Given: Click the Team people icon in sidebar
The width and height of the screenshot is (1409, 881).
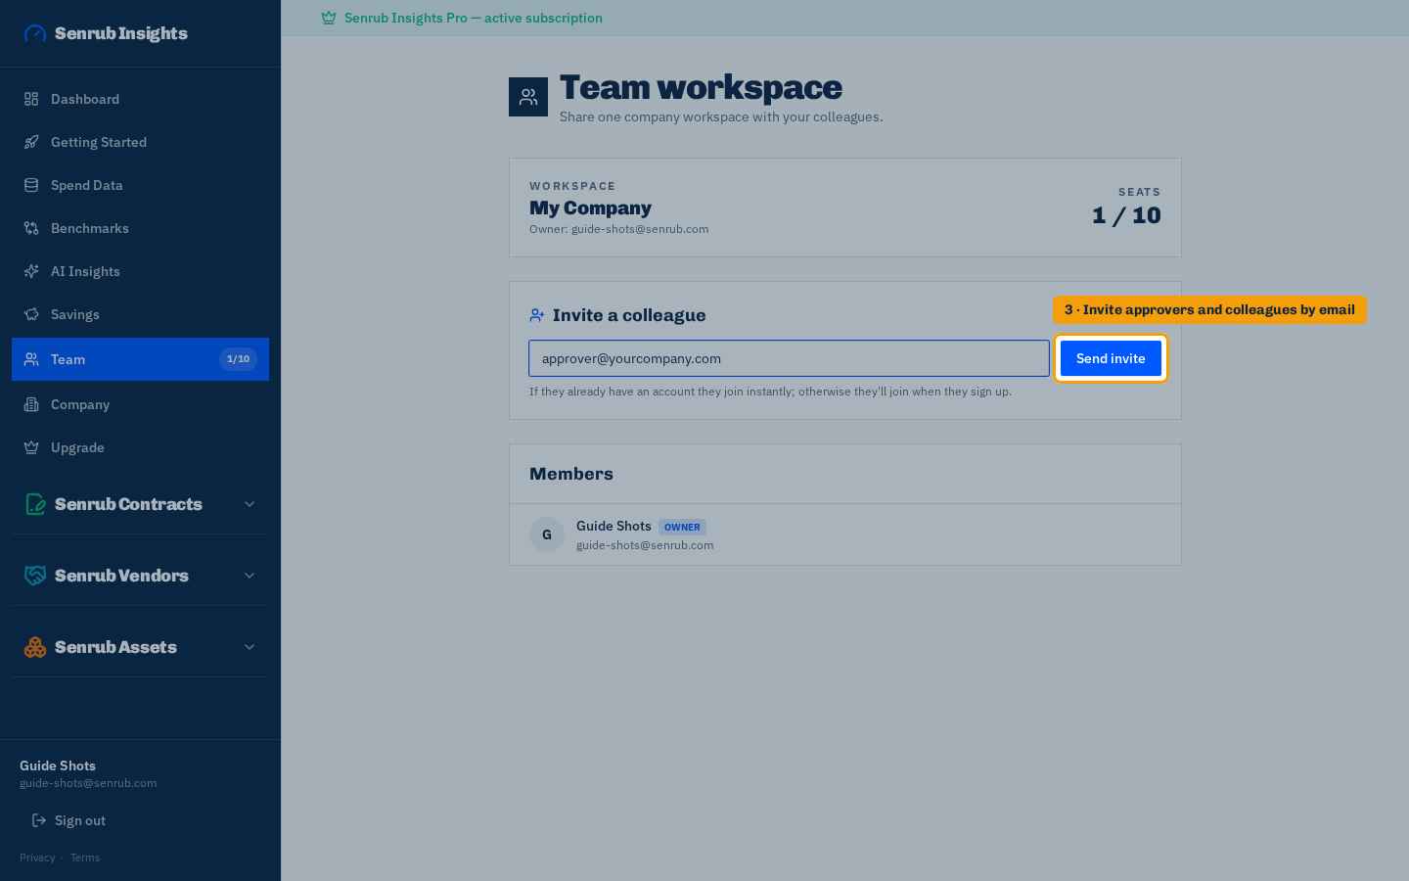Looking at the screenshot, I should (x=31, y=359).
